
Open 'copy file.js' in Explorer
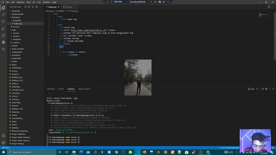(x=16, y=102)
